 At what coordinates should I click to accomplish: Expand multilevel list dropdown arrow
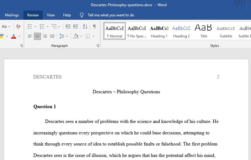point(59,27)
